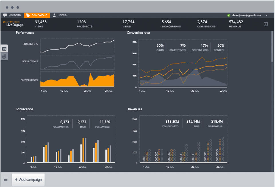Click the Performance section heading

(25, 33)
